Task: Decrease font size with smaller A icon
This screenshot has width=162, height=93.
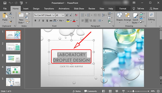Action: 71,15
